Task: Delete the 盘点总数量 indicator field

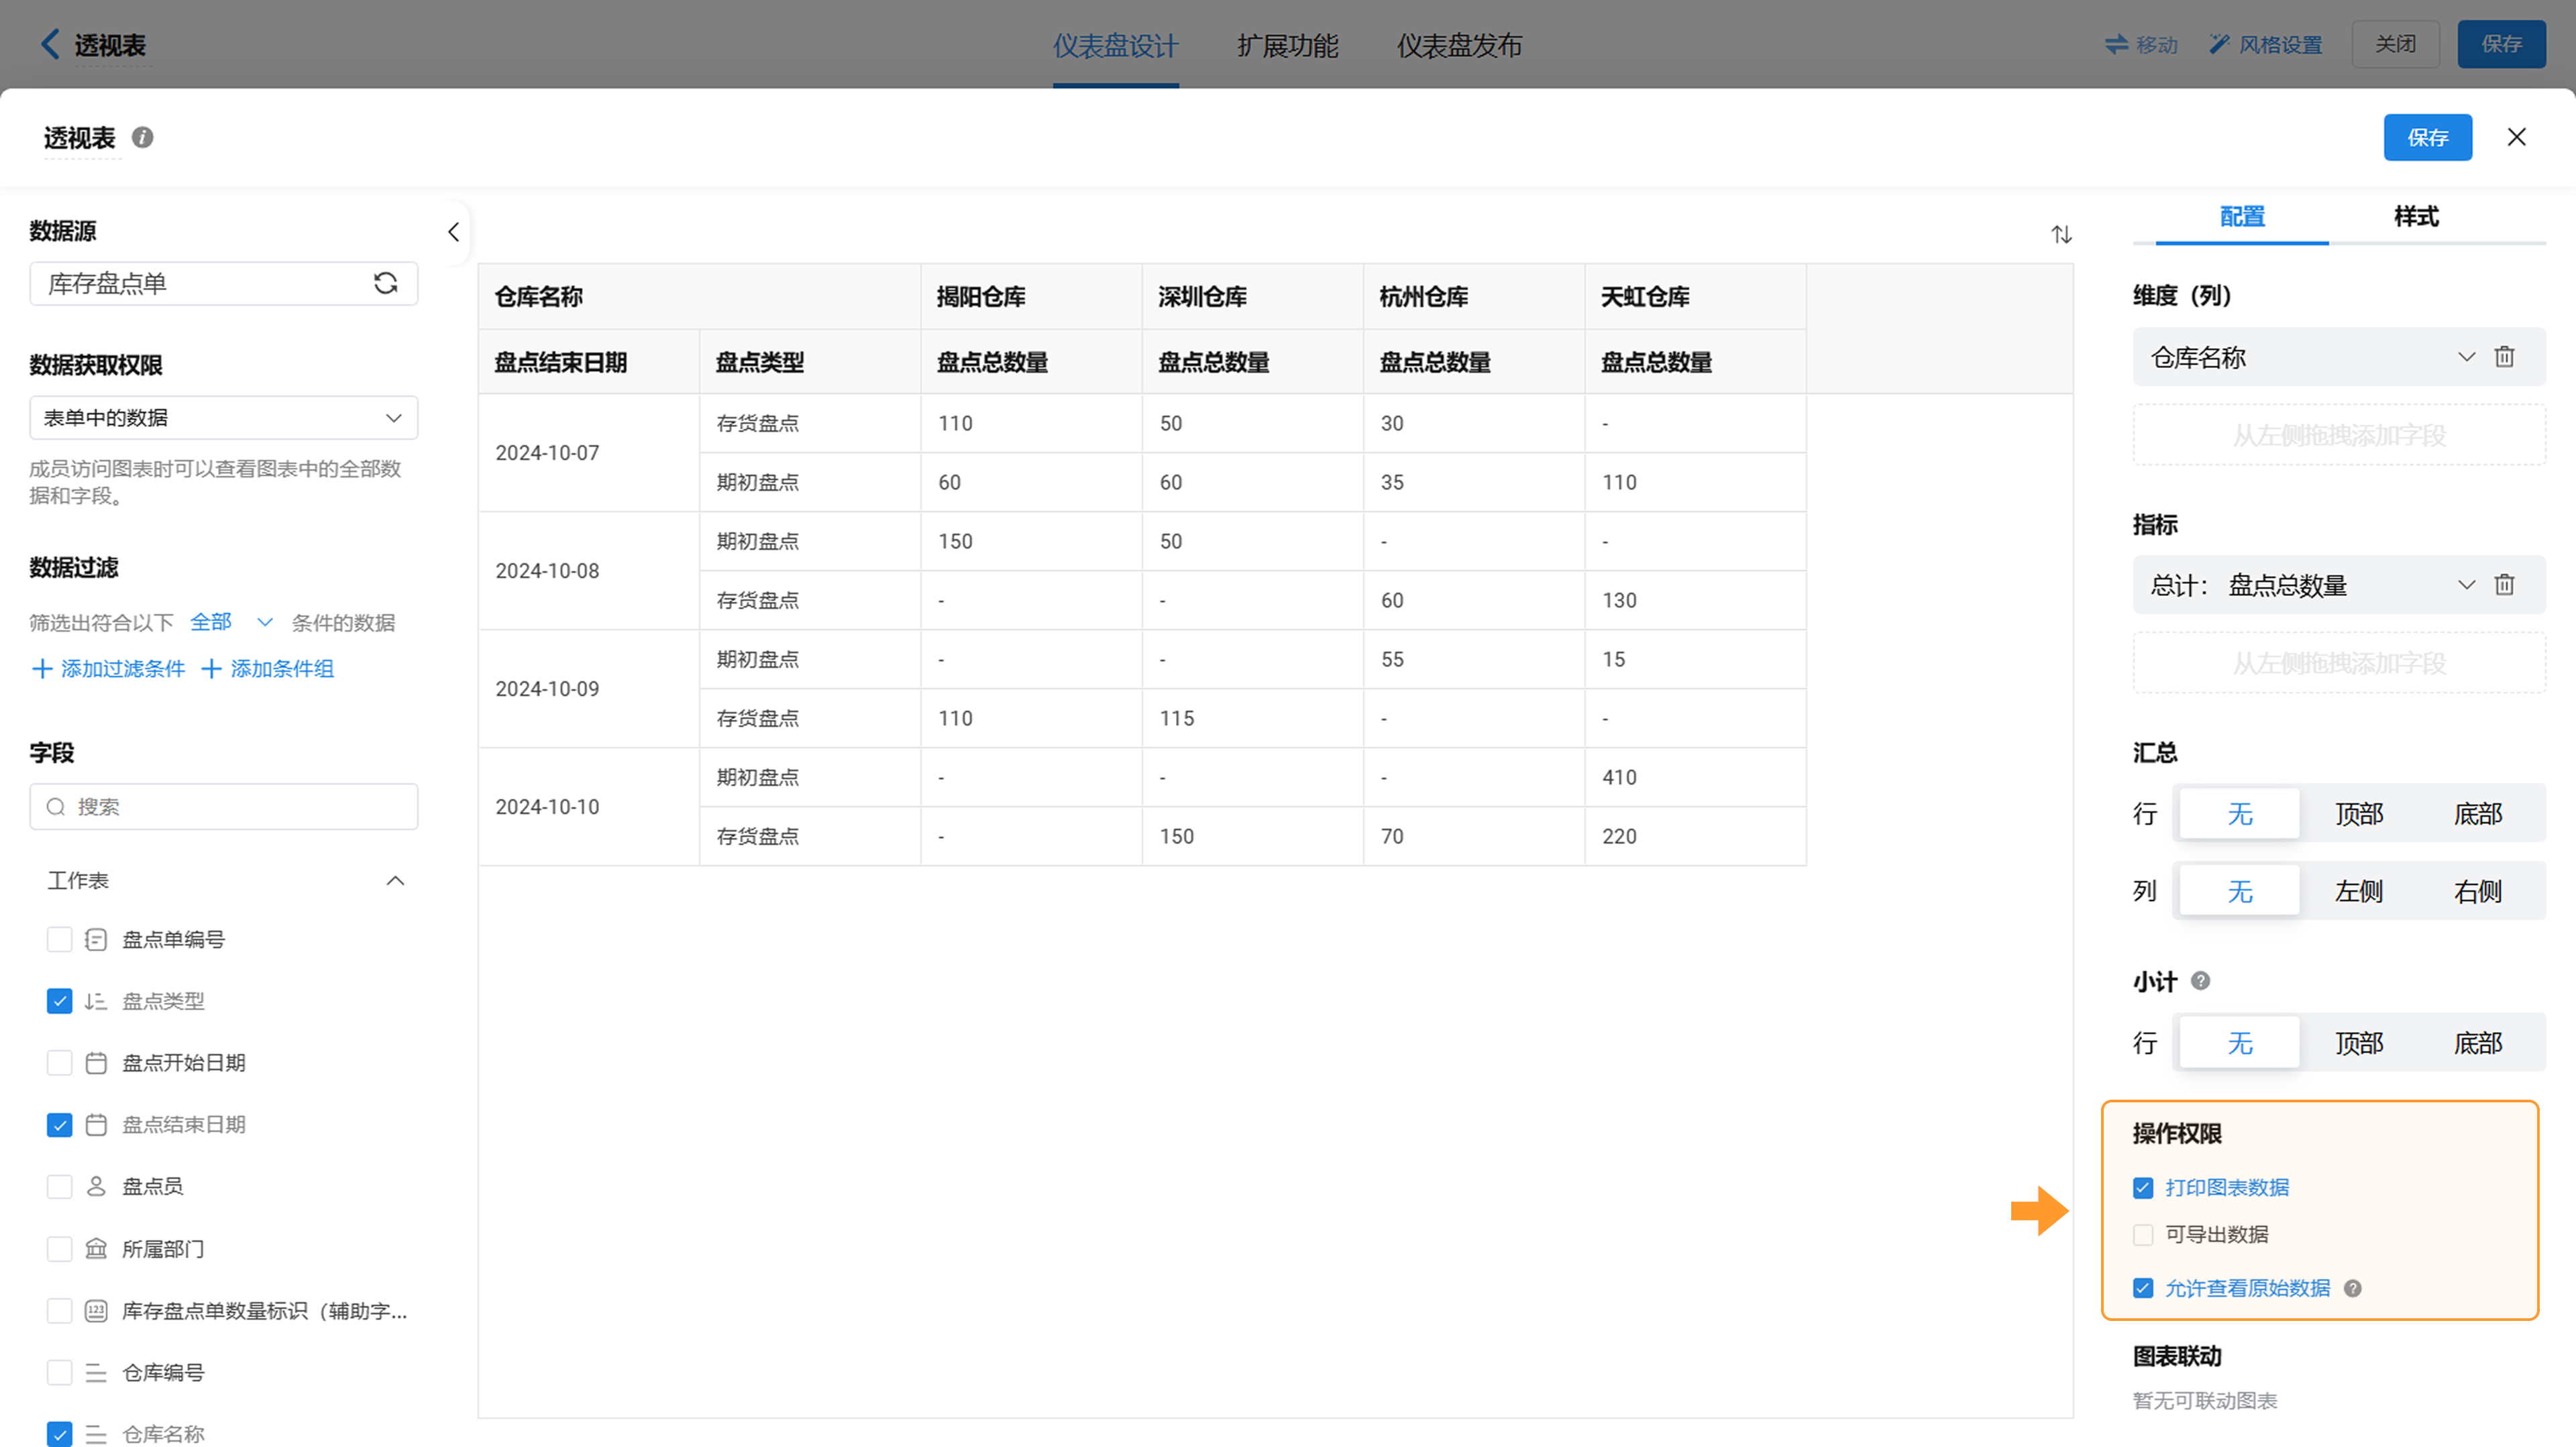Action: coord(2504,585)
